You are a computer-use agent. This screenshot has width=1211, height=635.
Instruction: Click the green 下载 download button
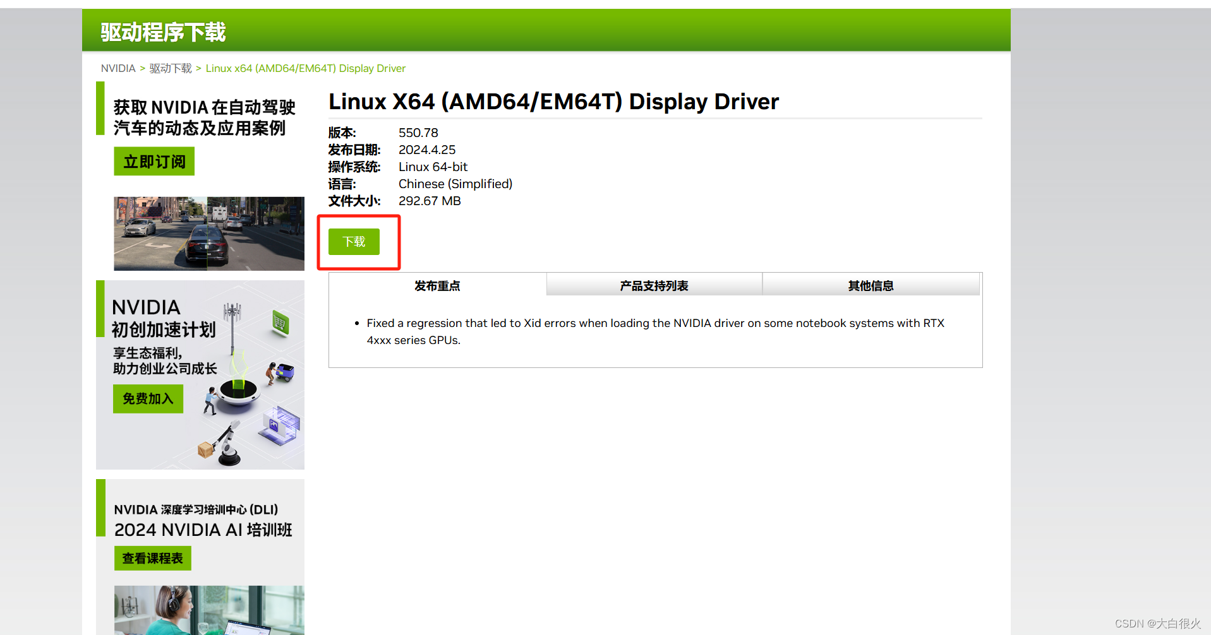pos(354,242)
